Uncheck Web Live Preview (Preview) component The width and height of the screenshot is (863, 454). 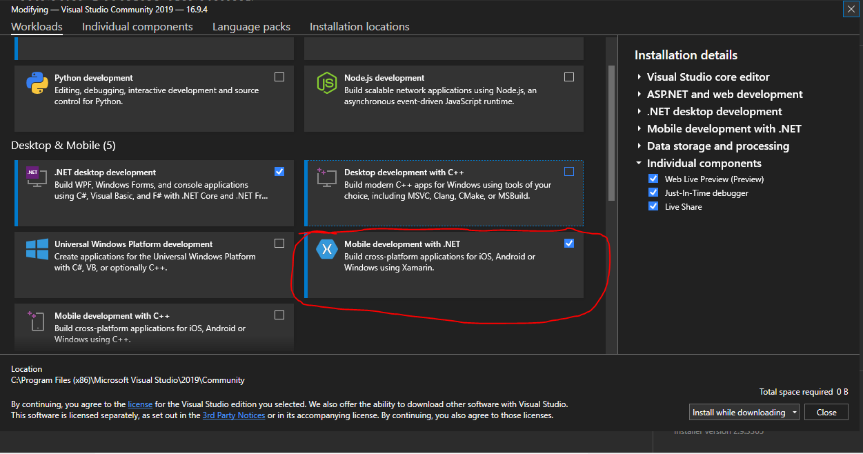point(653,179)
